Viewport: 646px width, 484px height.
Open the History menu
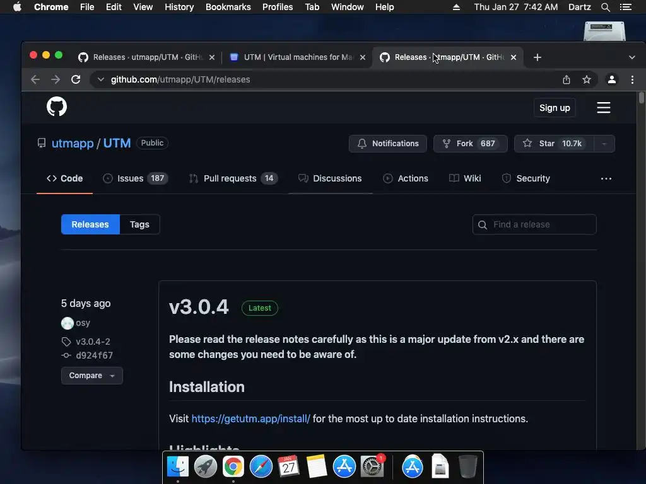(x=179, y=7)
